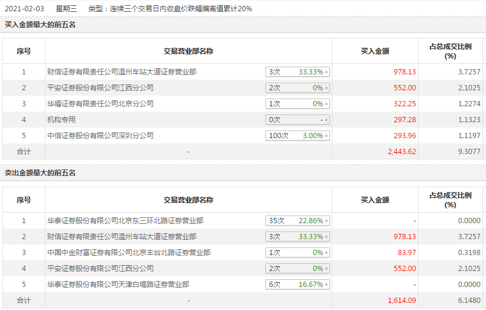486x310 pixels.
Task: Click the 1.1323 ratio
Action: (x=469, y=120)
